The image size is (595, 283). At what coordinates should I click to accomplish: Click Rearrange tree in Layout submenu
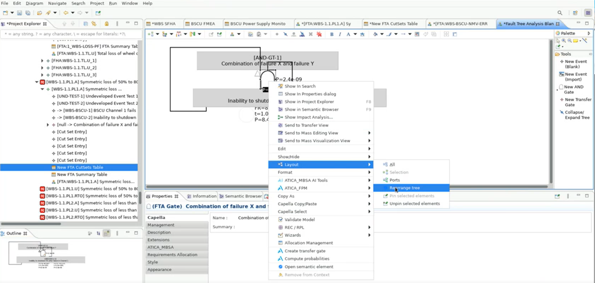[411, 188]
